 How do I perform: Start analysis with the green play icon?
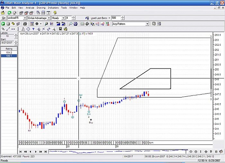[x=3, y=24]
